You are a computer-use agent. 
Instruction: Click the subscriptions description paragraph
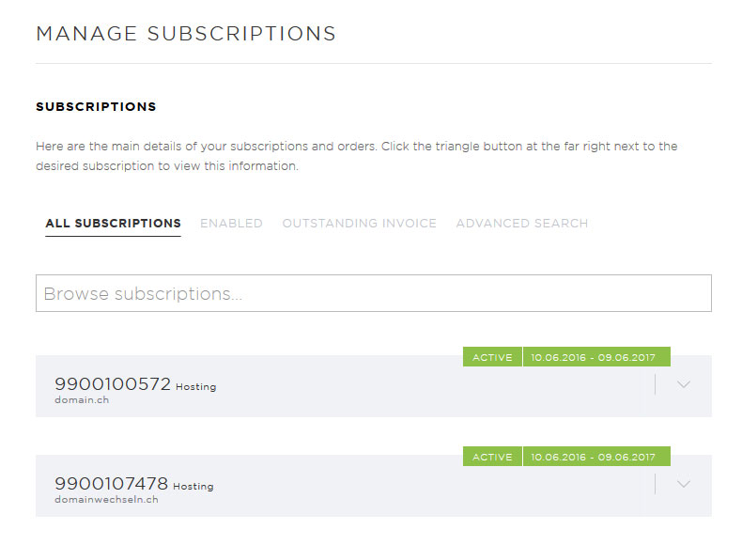click(357, 156)
